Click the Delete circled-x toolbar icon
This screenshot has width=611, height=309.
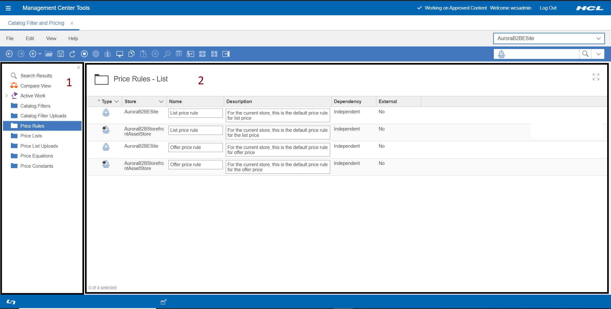155,54
